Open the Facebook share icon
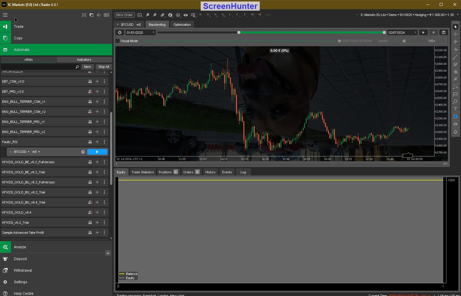461x296 pixels. click(170, 15)
